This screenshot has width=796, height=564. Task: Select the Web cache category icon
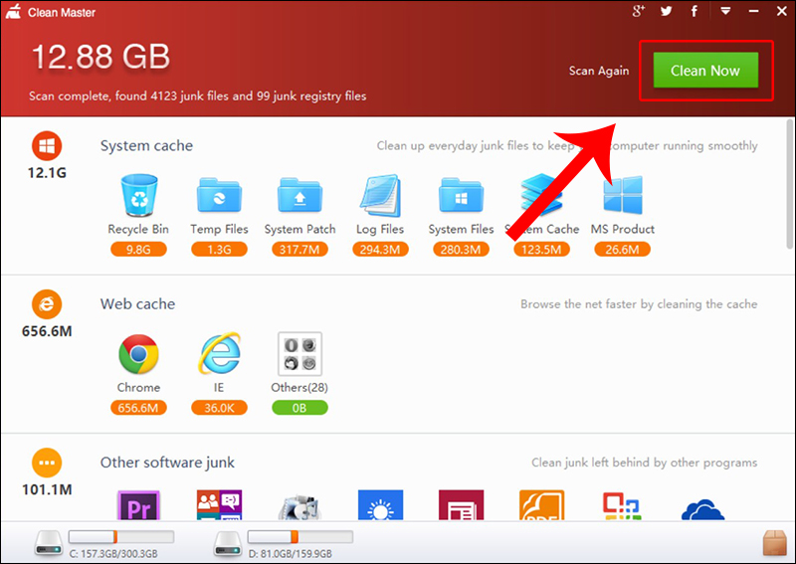tap(47, 304)
